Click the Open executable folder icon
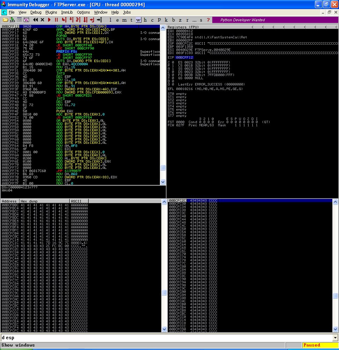Screen dimensions: 339x350 pyautogui.click(x=5, y=20)
